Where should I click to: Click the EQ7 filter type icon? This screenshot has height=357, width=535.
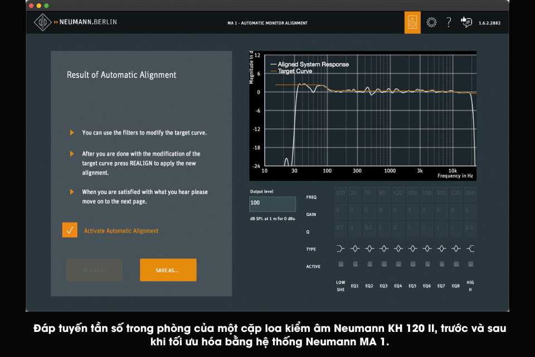pos(441,249)
